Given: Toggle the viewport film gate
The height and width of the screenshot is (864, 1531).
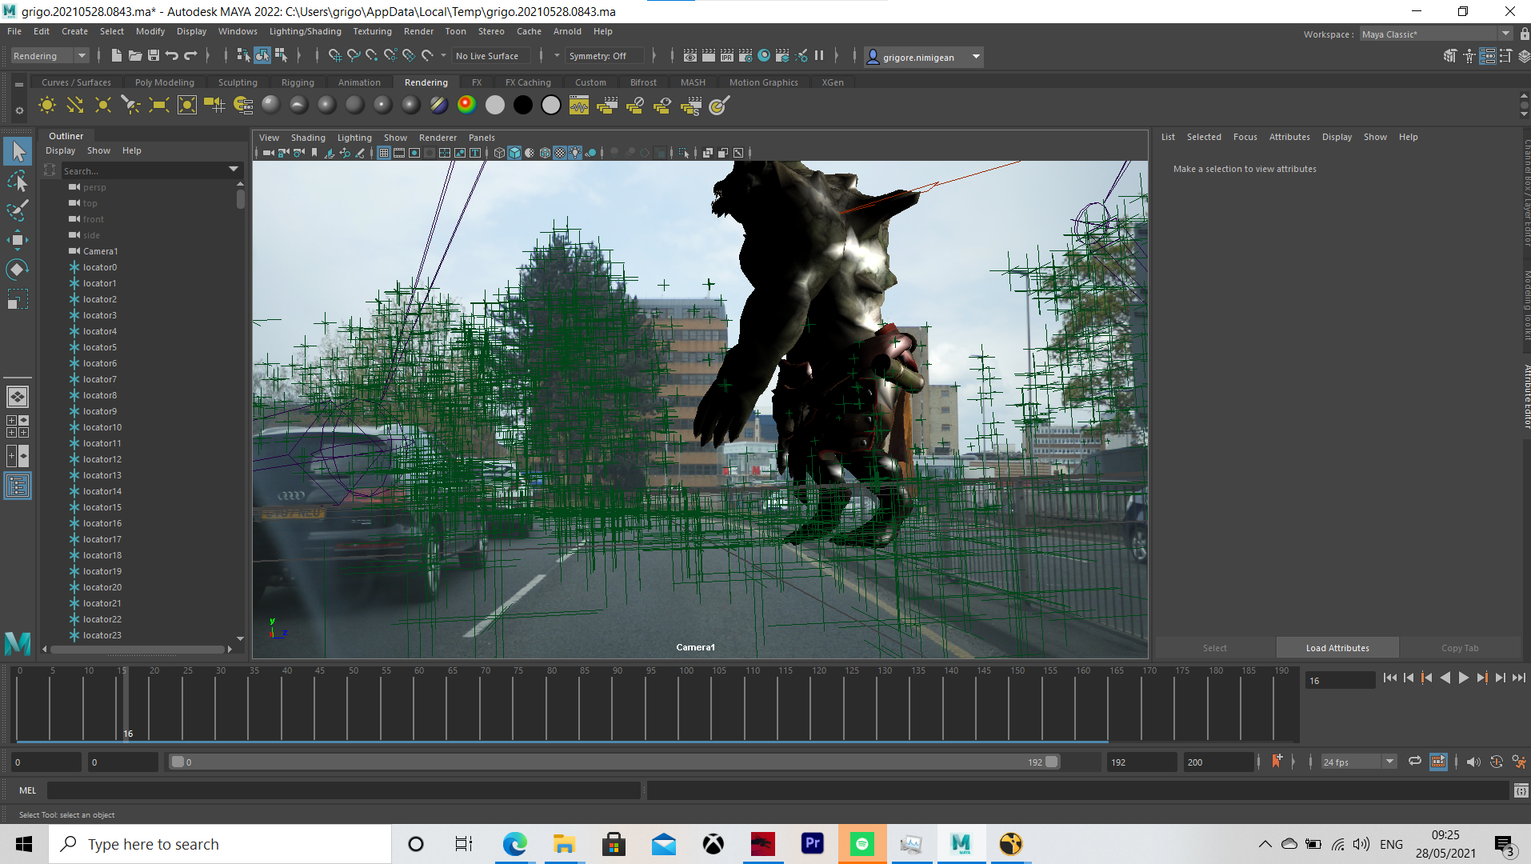Looking at the screenshot, I should click(399, 153).
